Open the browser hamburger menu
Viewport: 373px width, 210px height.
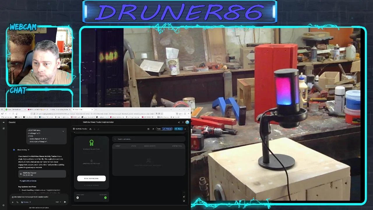[189, 113]
